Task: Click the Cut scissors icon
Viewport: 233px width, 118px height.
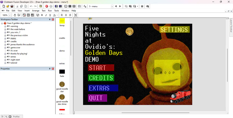Action: 17,6
